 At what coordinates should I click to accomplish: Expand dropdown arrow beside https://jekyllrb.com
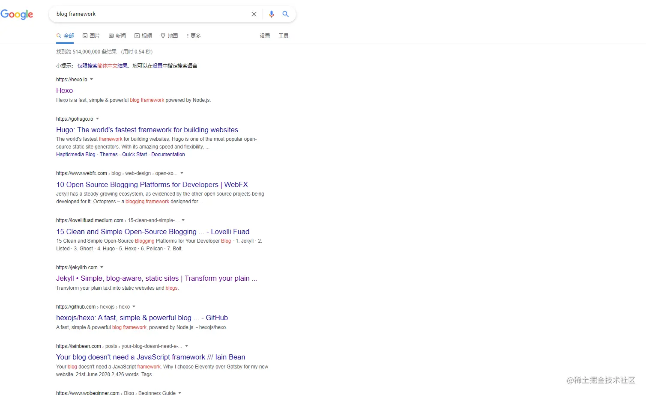tap(102, 267)
